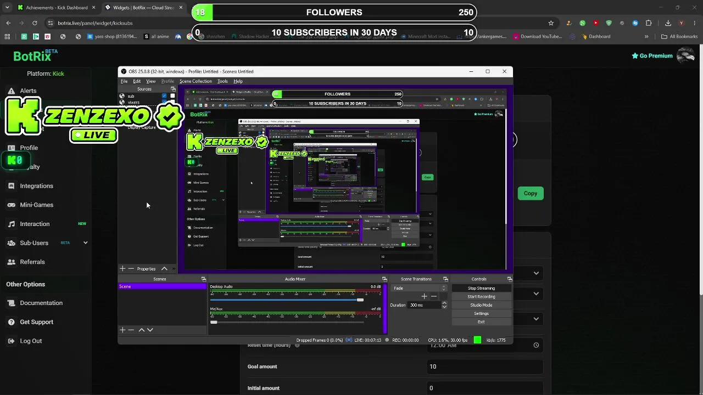Click the Goal amount input field
Image resolution: width=703 pixels, height=395 pixels.
pyautogui.click(x=485, y=366)
